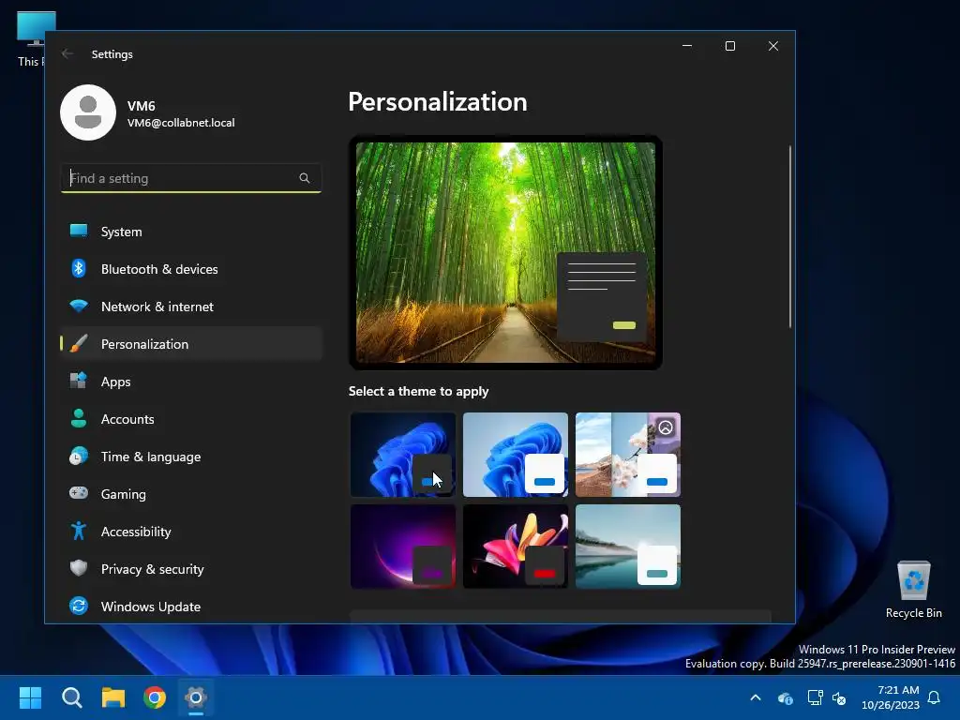Screen dimensions: 960x720
Task: Open File Explorer from taskbar
Action: (113, 697)
